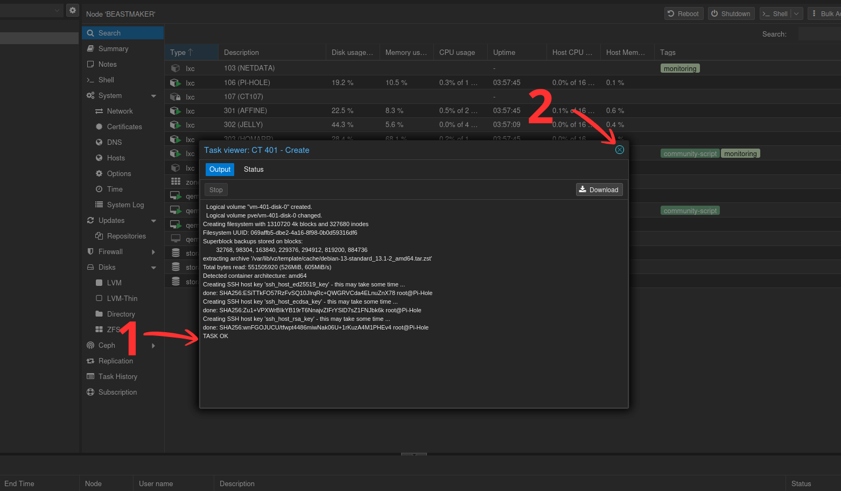Click the Shutdown button
This screenshot has width=841, height=491.
pyautogui.click(x=731, y=13)
